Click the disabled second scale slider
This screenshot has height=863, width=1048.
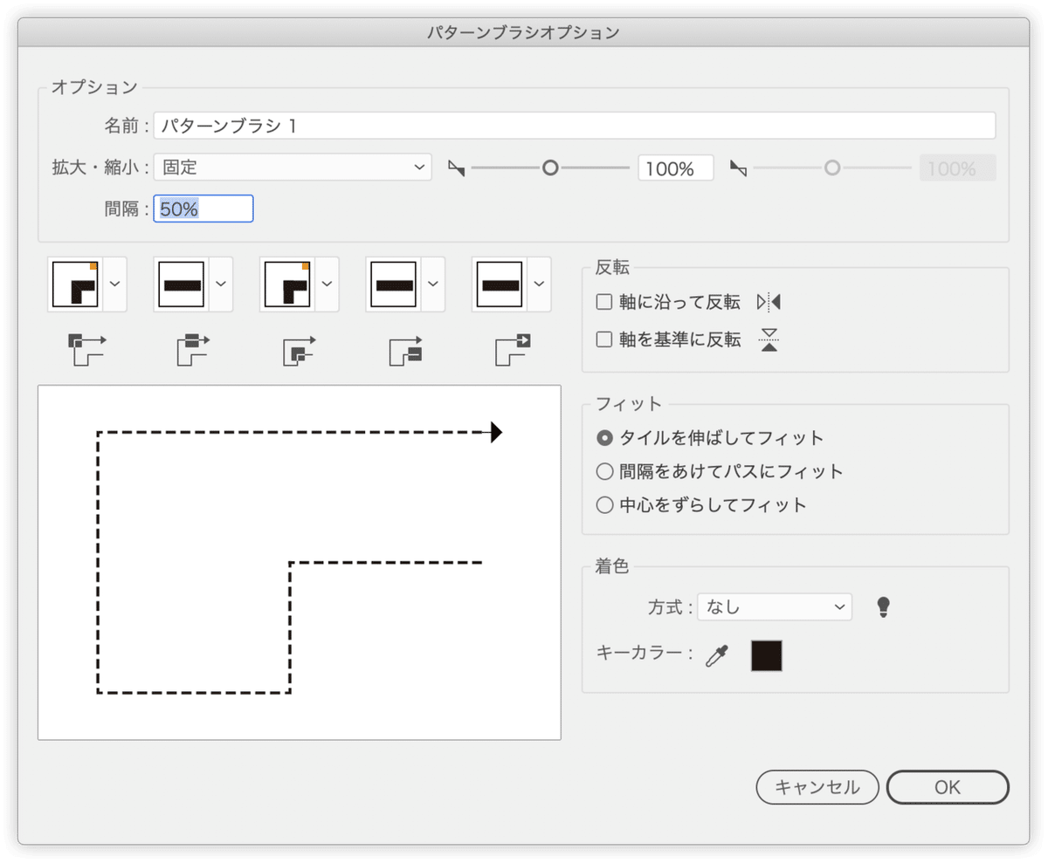(x=832, y=168)
